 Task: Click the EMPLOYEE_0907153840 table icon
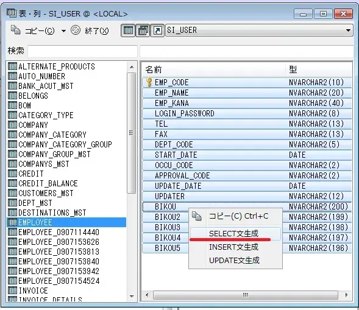point(12,261)
